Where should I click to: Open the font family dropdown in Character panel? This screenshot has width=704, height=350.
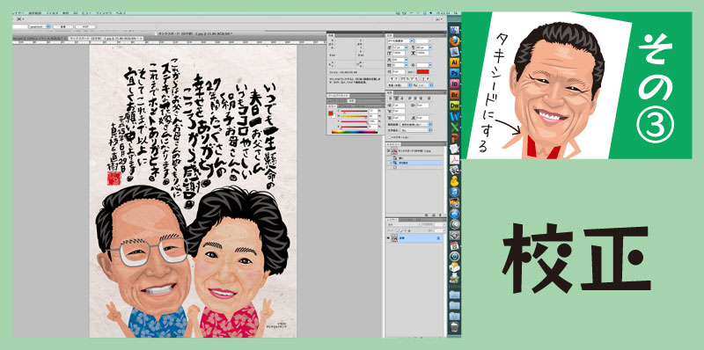(x=411, y=40)
